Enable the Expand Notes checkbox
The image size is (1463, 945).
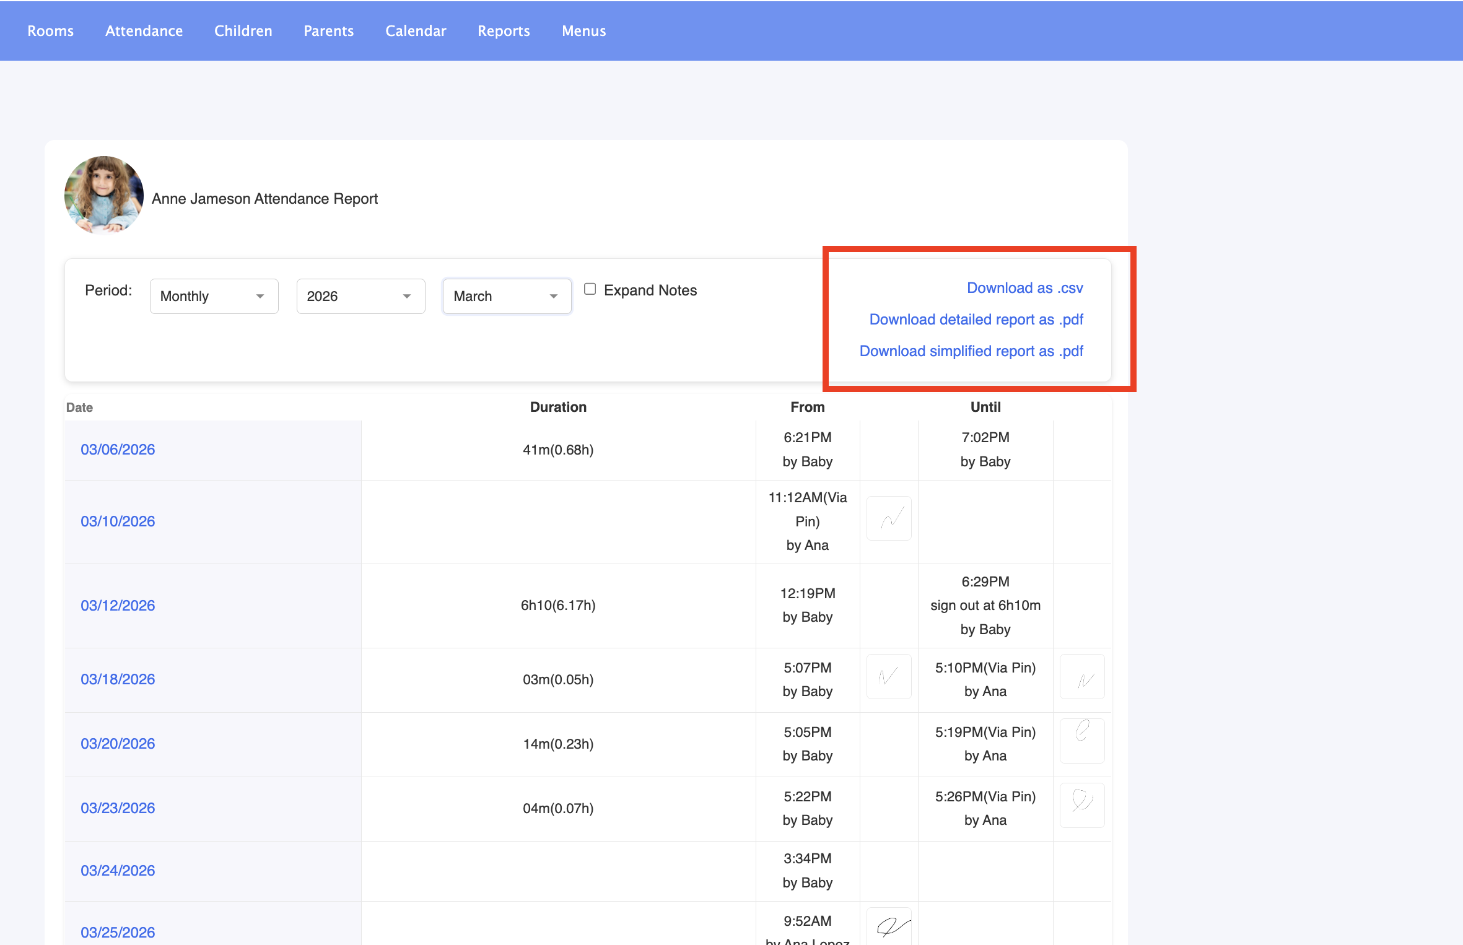point(590,289)
